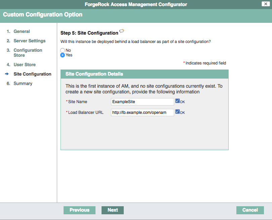Click the Site Configuration Details header
Viewport: 272px width, 220px height.
pos(145,74)
